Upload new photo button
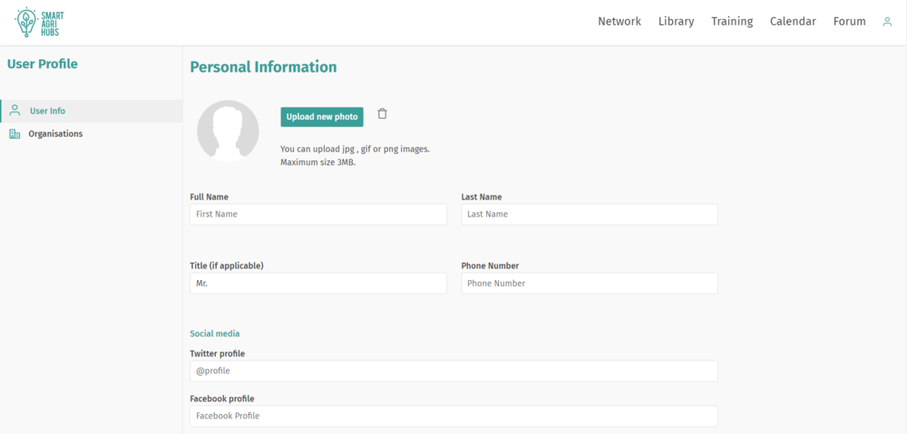This screenshot has width=907, height=434. [x=322, y=117]
